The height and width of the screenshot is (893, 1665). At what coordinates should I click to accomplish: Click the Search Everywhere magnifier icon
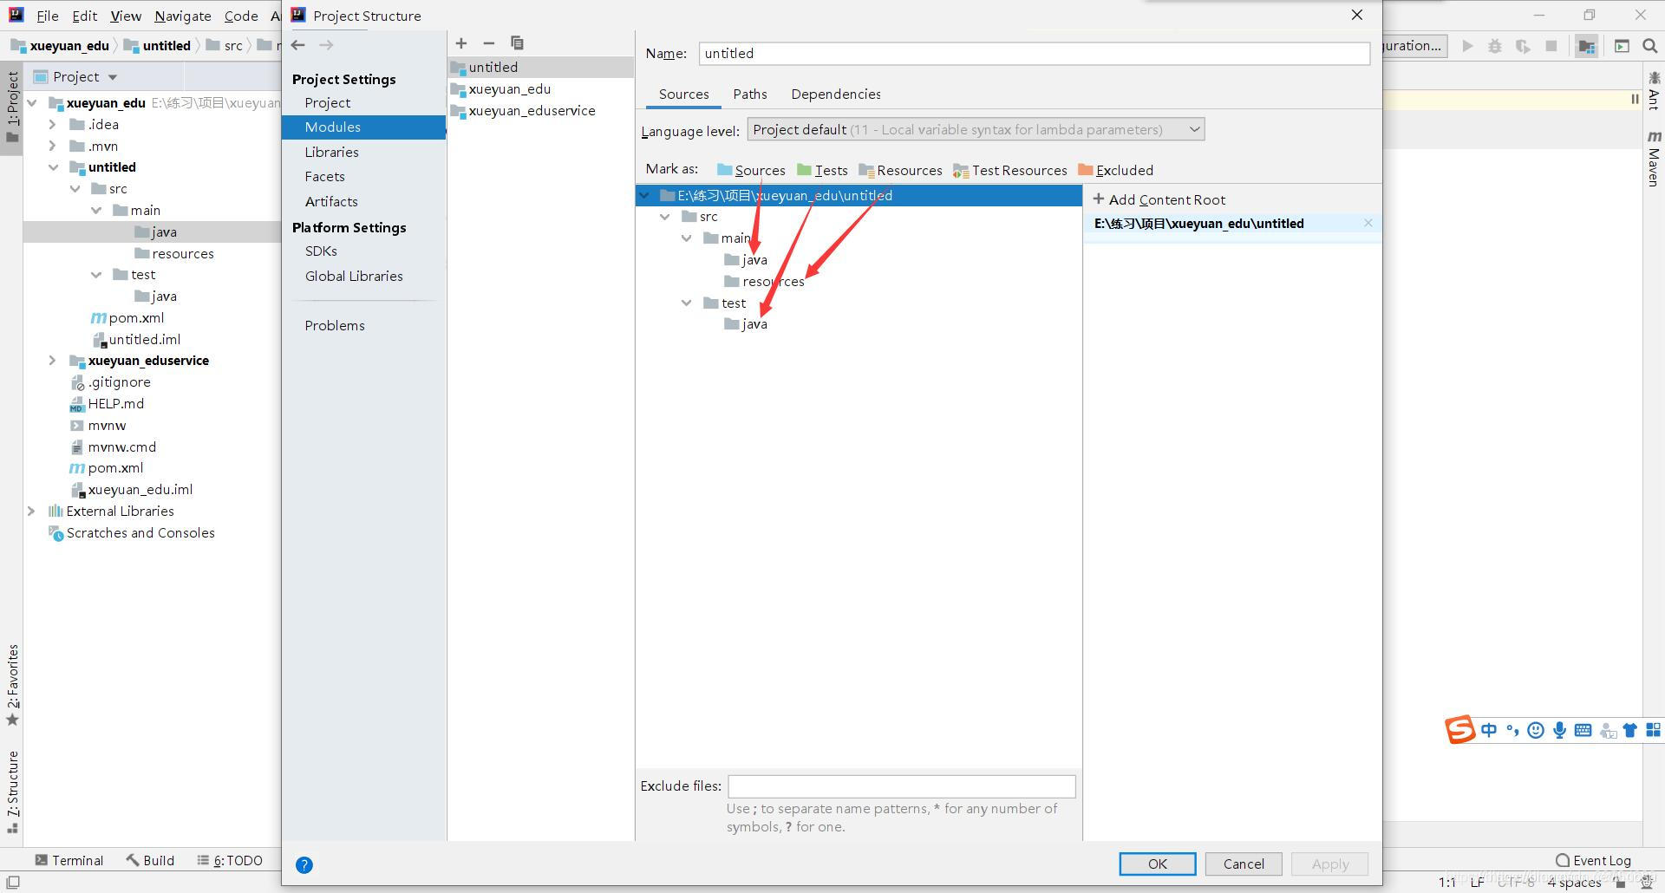(x=1650, y=46)
